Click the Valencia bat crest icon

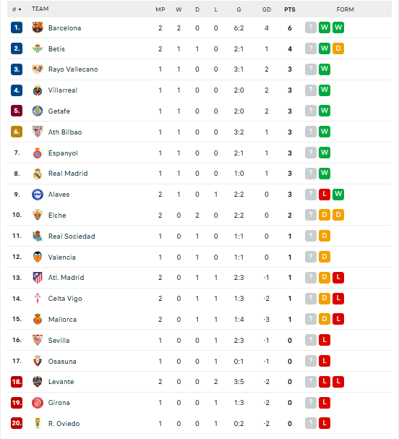coord(38,257)
